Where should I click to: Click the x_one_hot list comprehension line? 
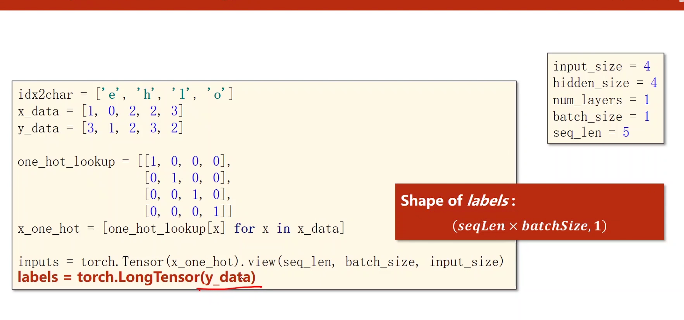[181, 228]
